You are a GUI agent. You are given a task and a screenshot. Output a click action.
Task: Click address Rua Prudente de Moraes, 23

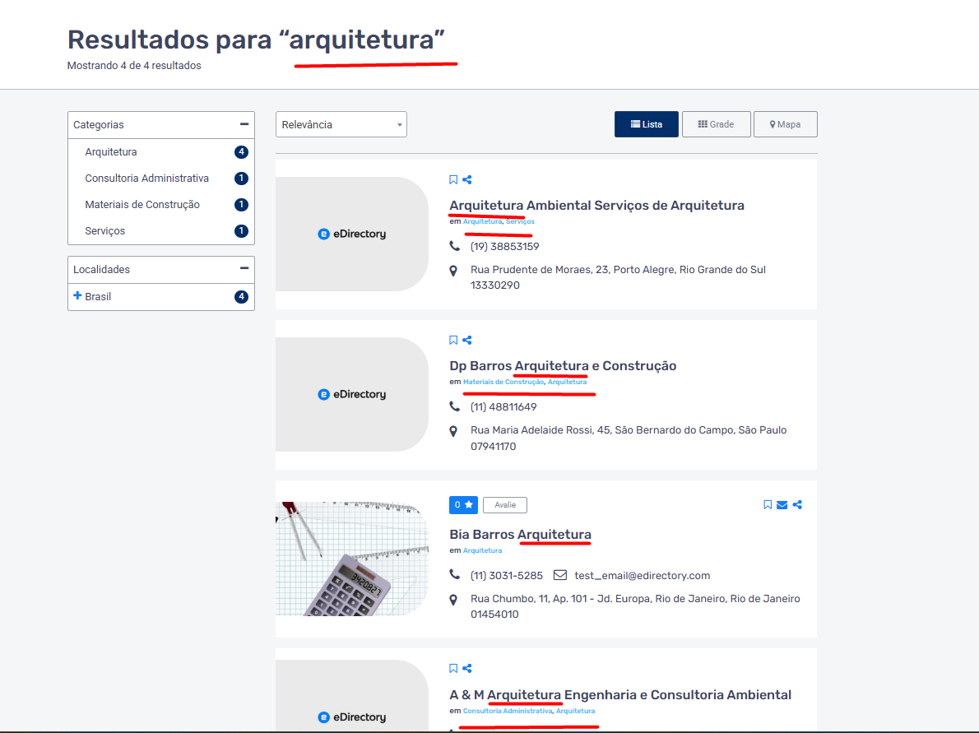pos(618,277)
